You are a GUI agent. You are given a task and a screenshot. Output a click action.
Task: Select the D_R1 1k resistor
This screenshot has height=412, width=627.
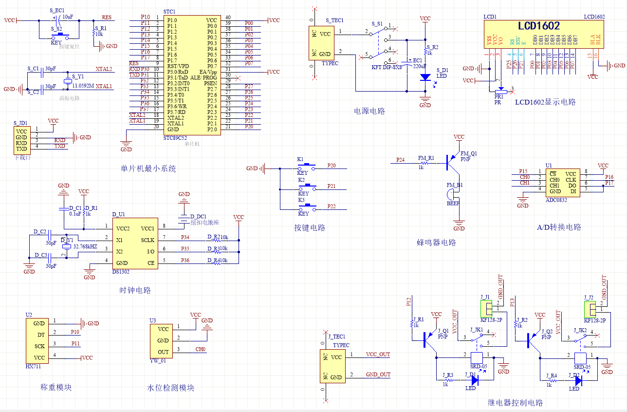click(x=84, y=212)
